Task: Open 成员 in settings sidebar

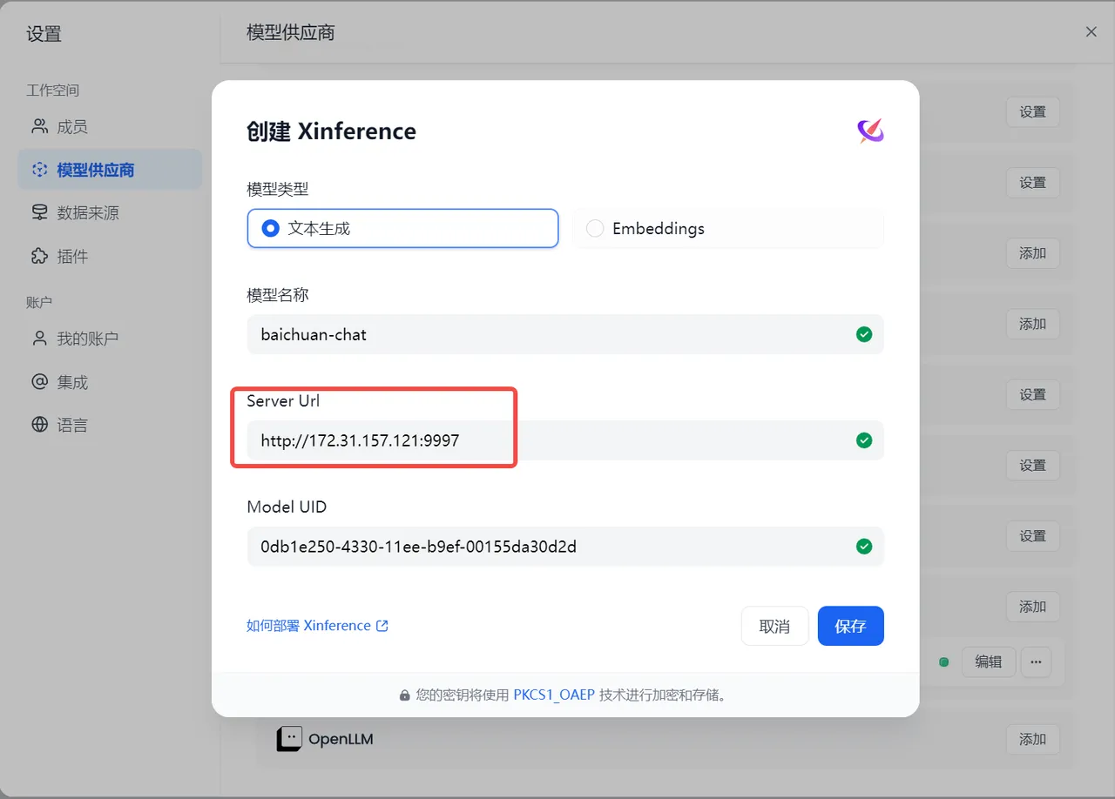Action: tap(71, 127)
